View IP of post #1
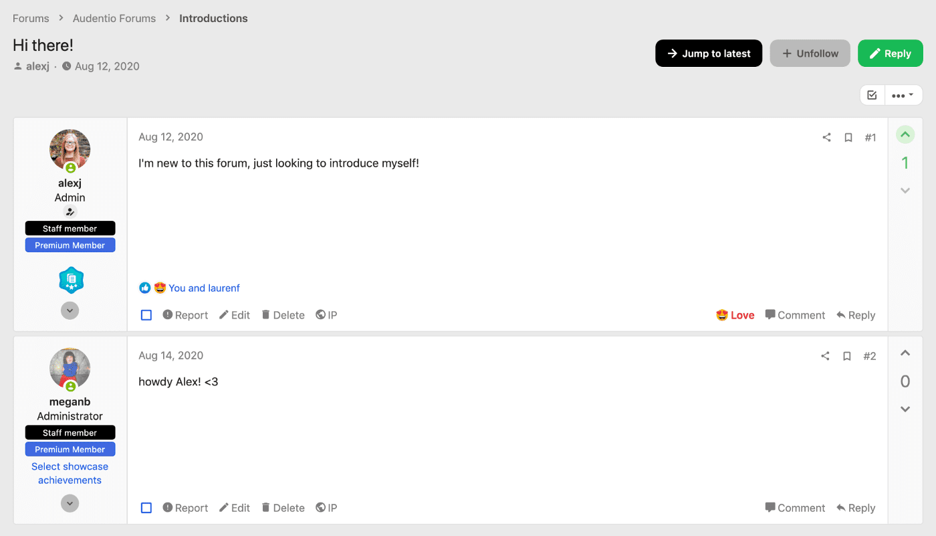The width and height of the screenshot is (936, 536). point(326,315)
